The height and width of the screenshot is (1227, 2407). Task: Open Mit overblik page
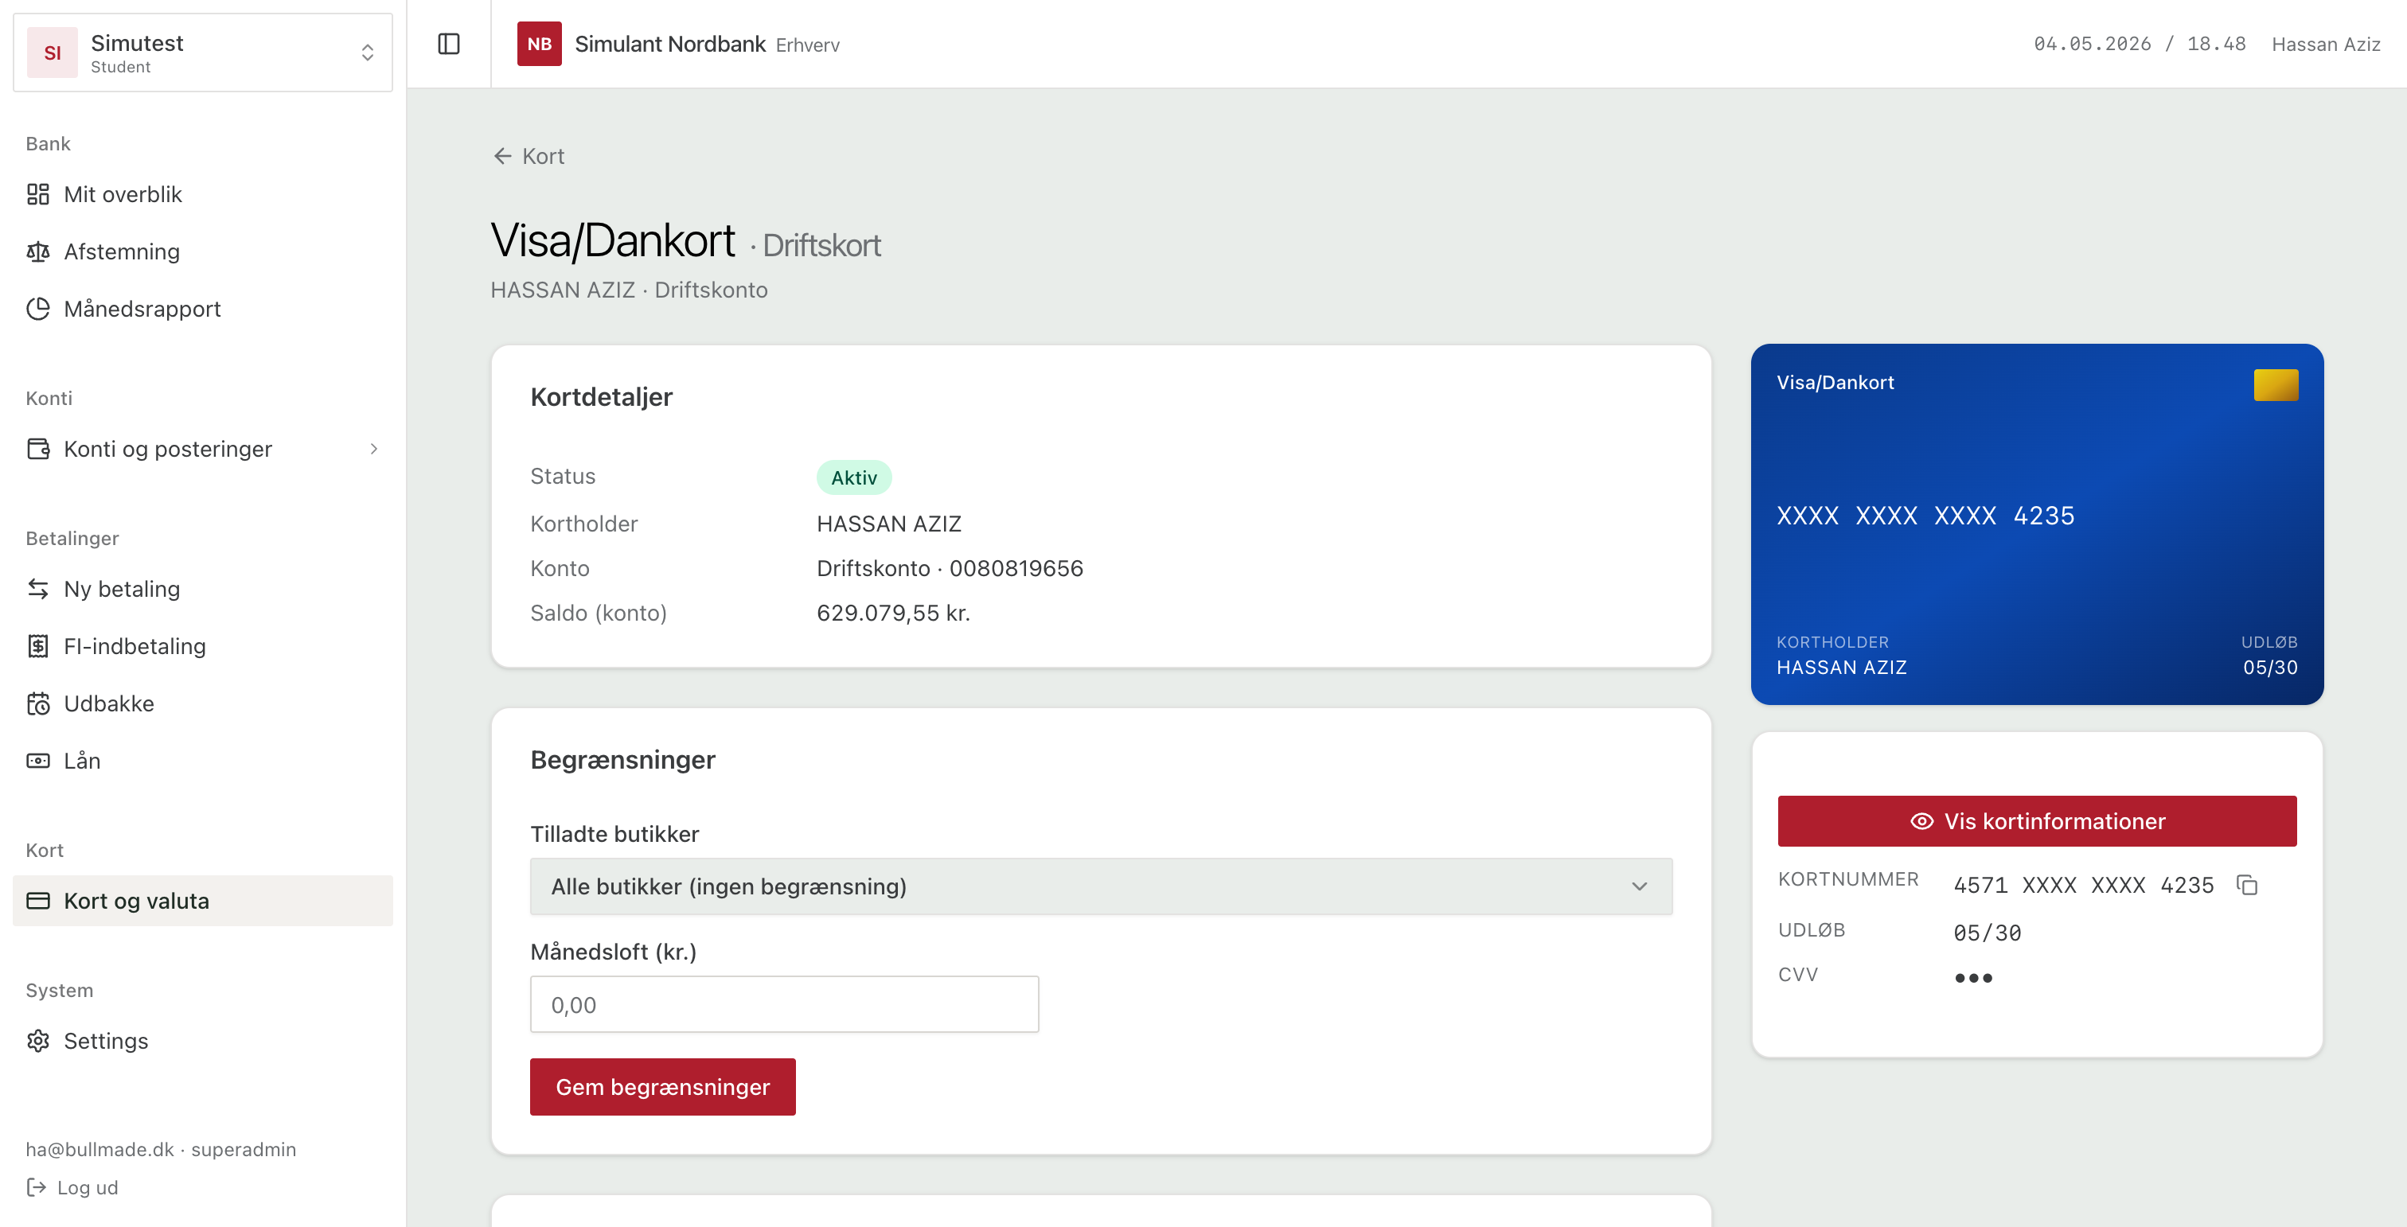pos(203,194)
